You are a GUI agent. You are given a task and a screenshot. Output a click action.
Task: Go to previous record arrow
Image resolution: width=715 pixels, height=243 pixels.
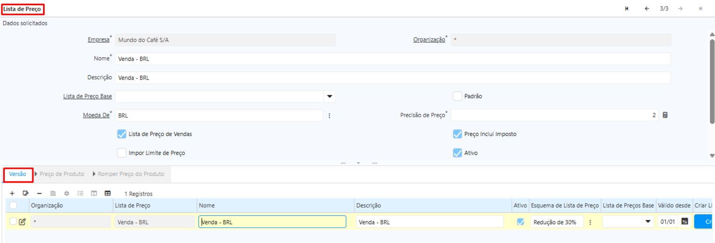point(647,8)
